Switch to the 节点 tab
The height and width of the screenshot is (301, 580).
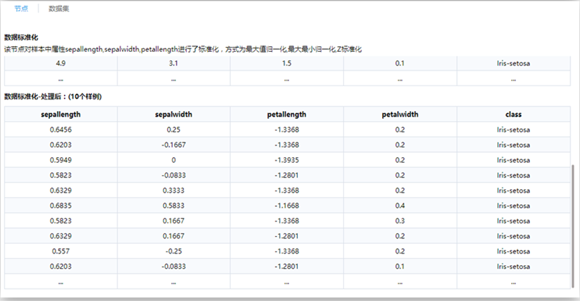(x=22, y=9)
